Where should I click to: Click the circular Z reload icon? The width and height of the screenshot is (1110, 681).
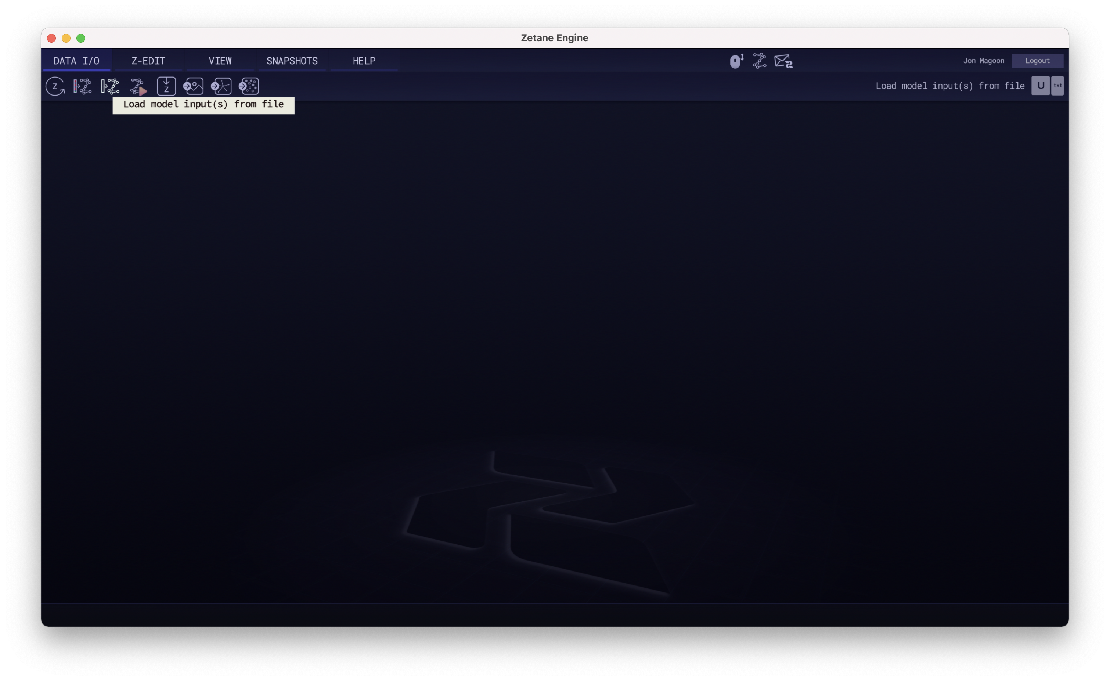point(55,86)
